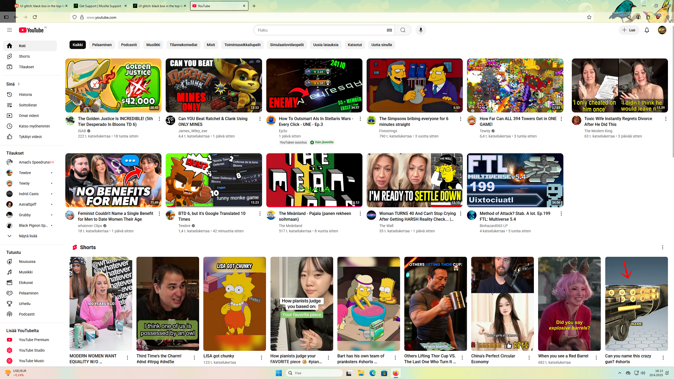The image size is (674, 379).
Task: Bookmark this page with the star
Action: (x=589, y=17)
